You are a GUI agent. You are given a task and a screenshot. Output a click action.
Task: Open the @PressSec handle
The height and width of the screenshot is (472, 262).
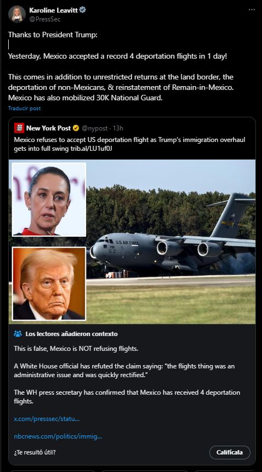click(x=45, y=19)
